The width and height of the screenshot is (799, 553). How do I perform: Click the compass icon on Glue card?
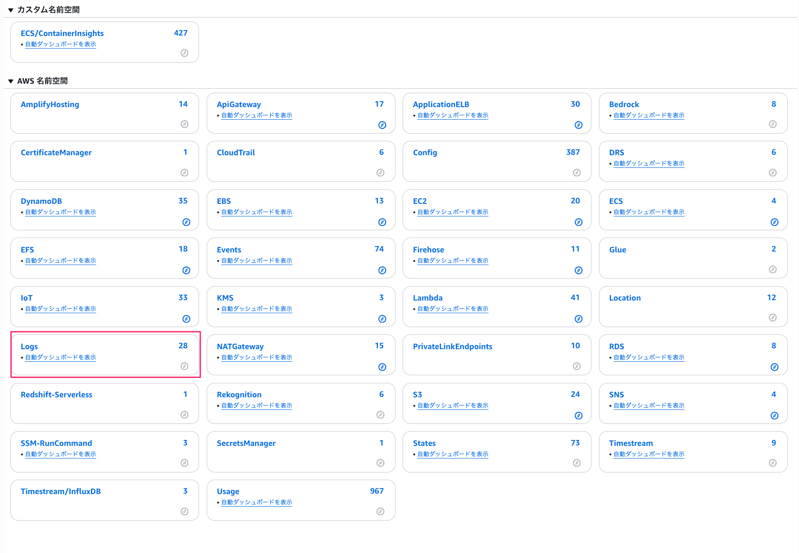tap(773, 270)
